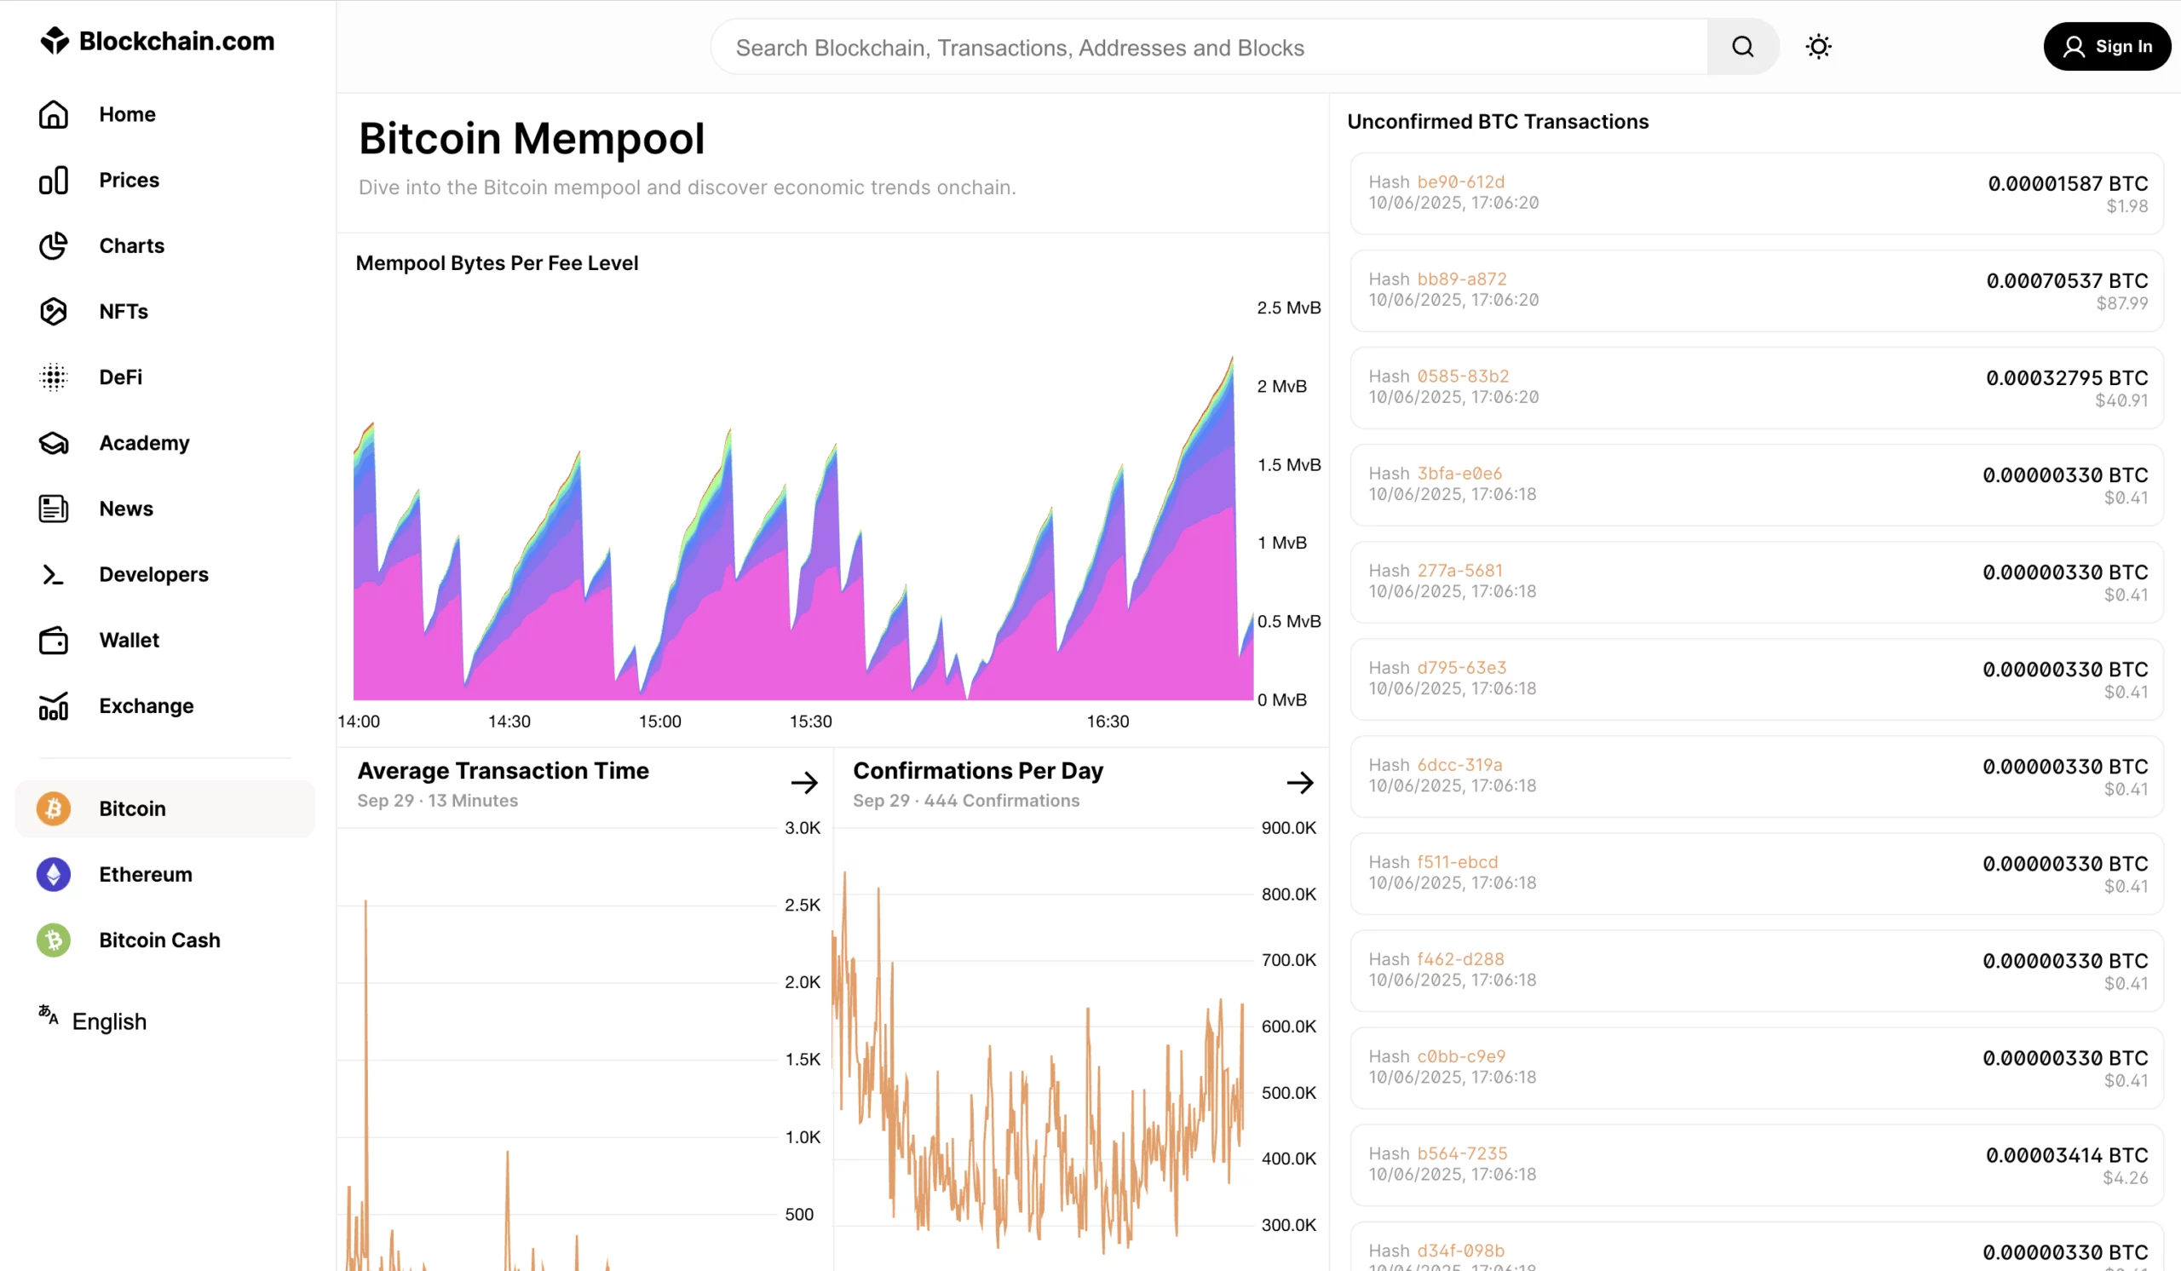
Task: Expand Average Transaction Time chart arrow
Action: point(804,783)
